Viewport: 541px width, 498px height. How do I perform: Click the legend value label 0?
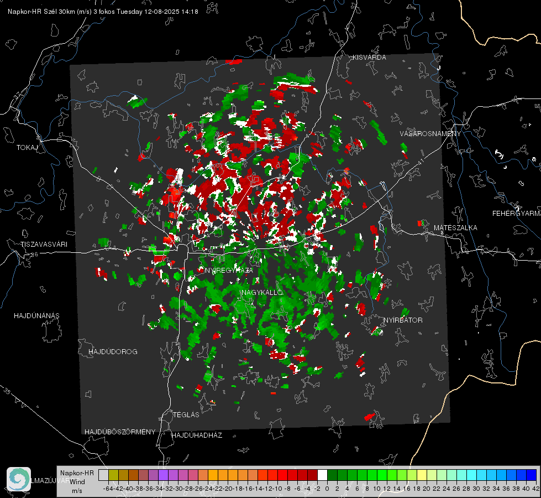click(327, 489)
